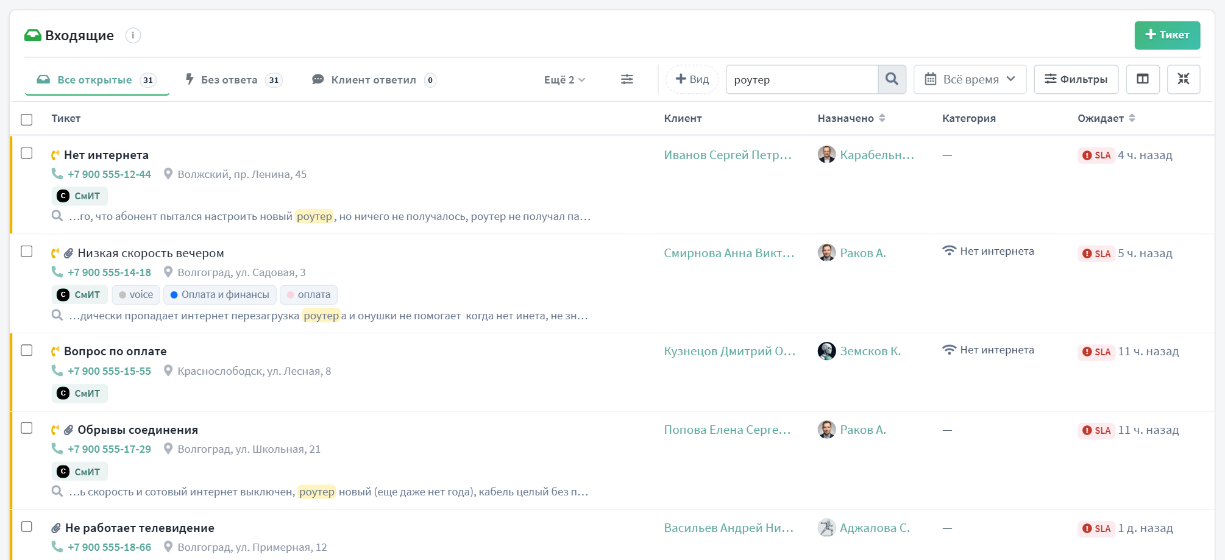
Task: Check the Обрывы соединения ticket checkbox
Action: pyautogui.click(x=27, y=428)
